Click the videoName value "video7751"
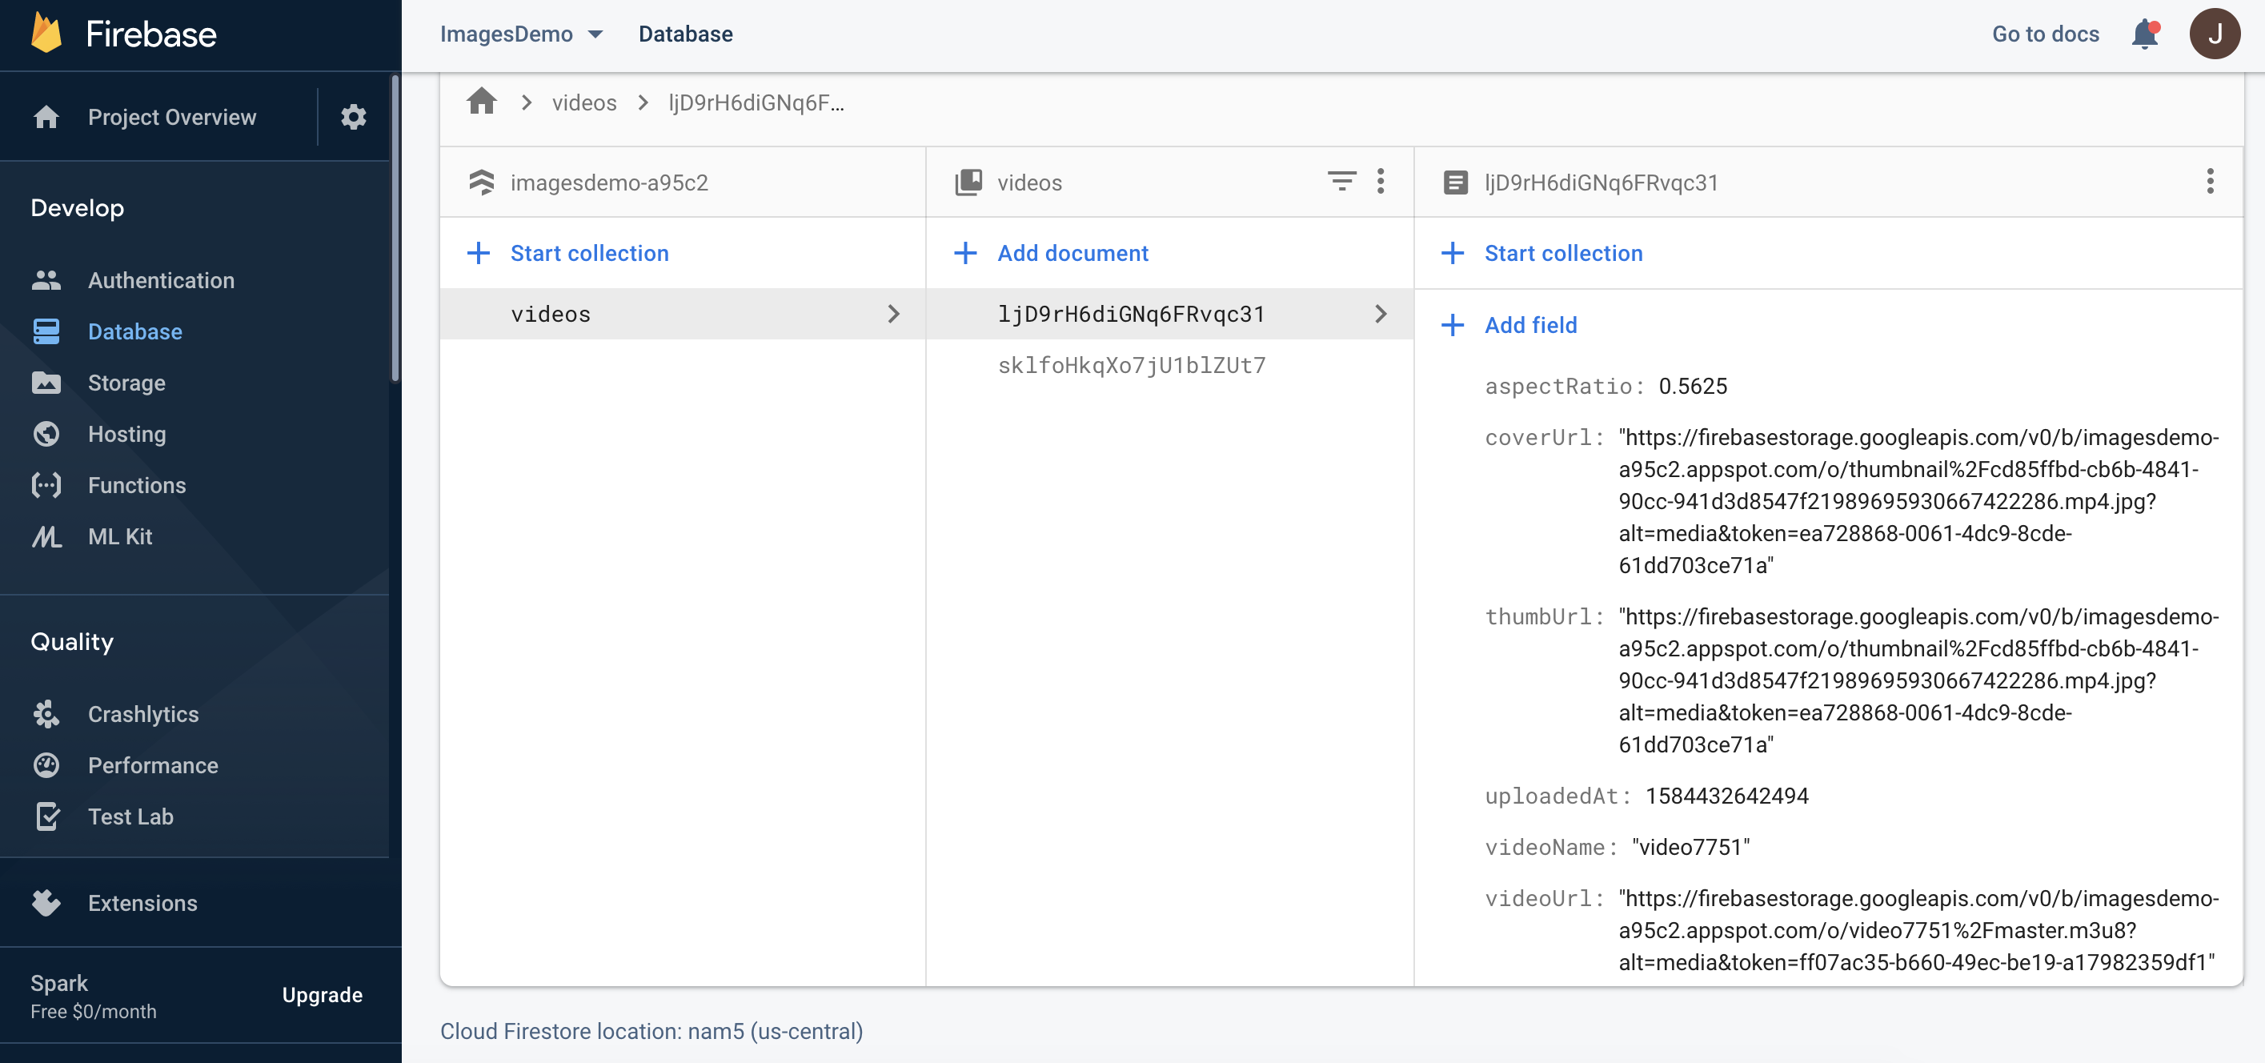 pos(1691,847)
